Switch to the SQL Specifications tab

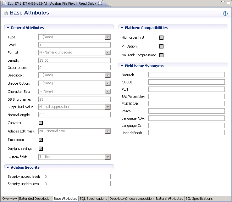tap(93, 199)
